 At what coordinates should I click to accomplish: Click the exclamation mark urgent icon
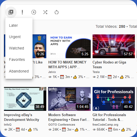22,12
